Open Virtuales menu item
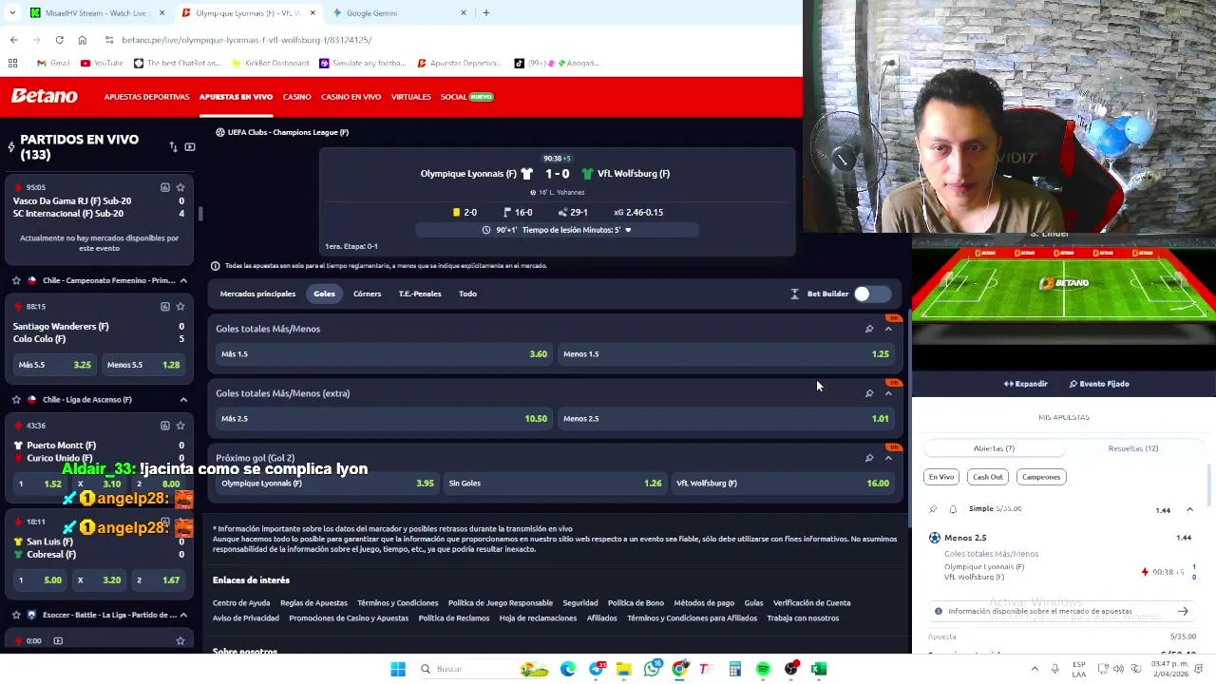1216x684 pixels. 411,97
